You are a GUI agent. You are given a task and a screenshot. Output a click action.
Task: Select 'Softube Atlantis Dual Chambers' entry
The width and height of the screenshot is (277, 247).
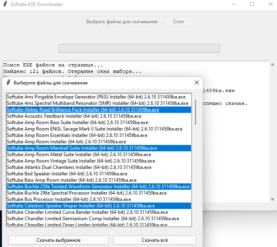coord(99,167)
